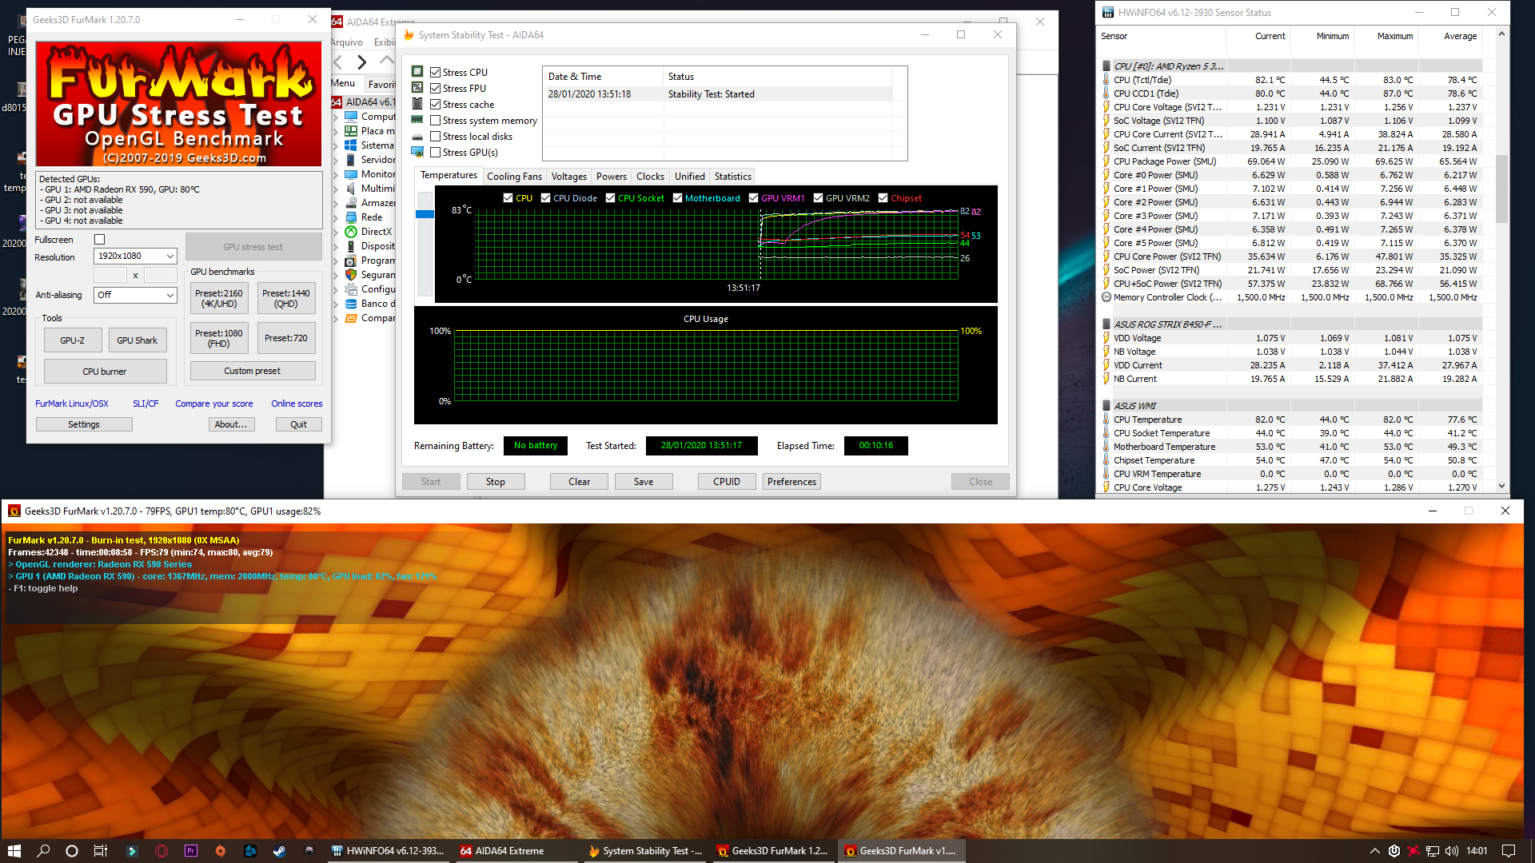Expand Dispositivos node in AIDA64 tree
This screenshot has width=1535, height=863.
tap(335, 246)
